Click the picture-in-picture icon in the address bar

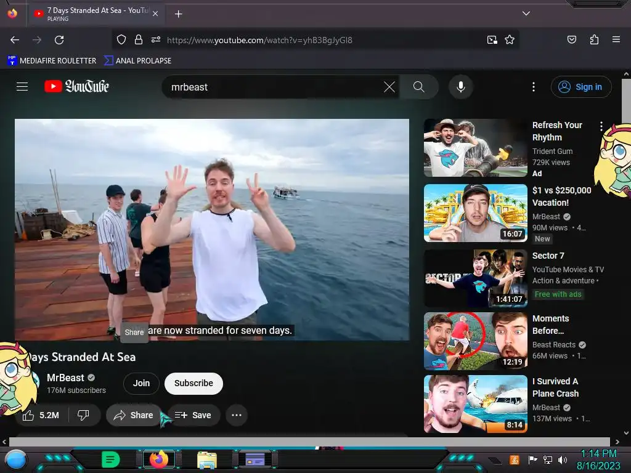(x=492, y=40)
